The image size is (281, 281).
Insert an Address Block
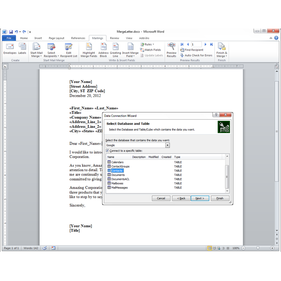point(103,50)
